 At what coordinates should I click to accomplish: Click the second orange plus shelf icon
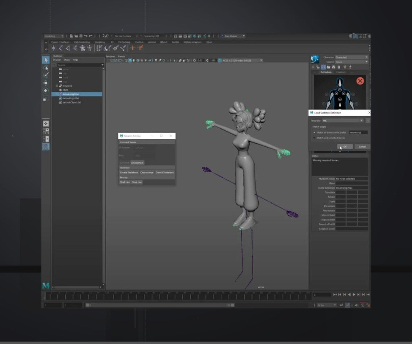140,48
